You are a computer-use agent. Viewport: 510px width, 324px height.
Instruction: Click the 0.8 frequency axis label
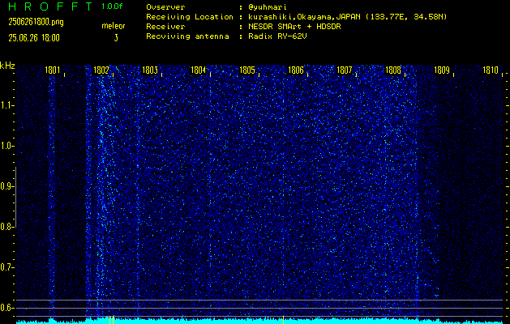tap(6, 227)
